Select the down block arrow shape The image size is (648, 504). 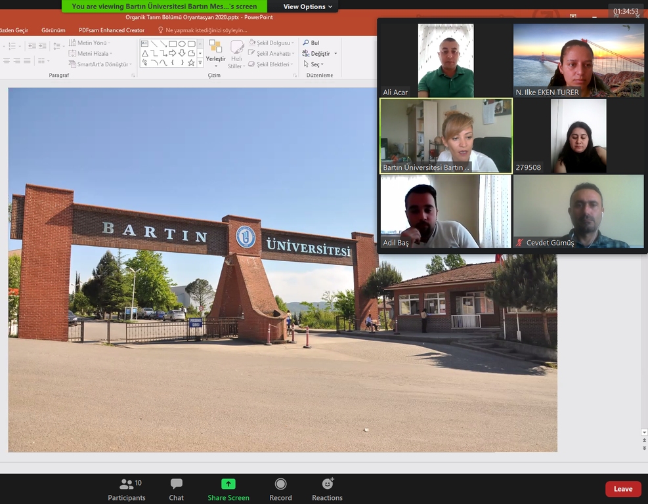tap(182, 53)
